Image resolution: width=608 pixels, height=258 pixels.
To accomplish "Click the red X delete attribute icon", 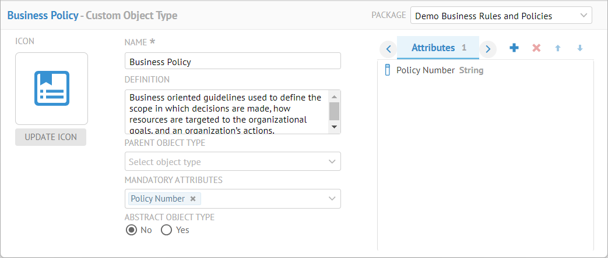I will (x=536, y=48).
